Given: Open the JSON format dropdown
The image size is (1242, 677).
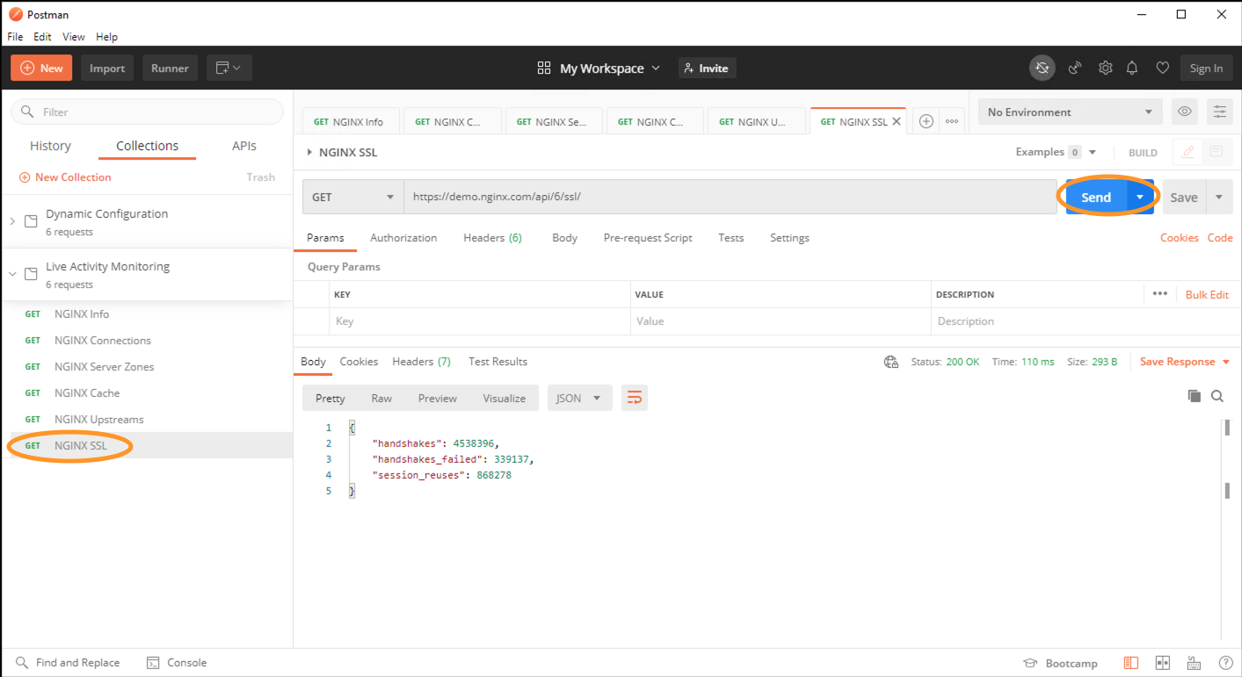Looking at the screenshot, I should (580, 398).
